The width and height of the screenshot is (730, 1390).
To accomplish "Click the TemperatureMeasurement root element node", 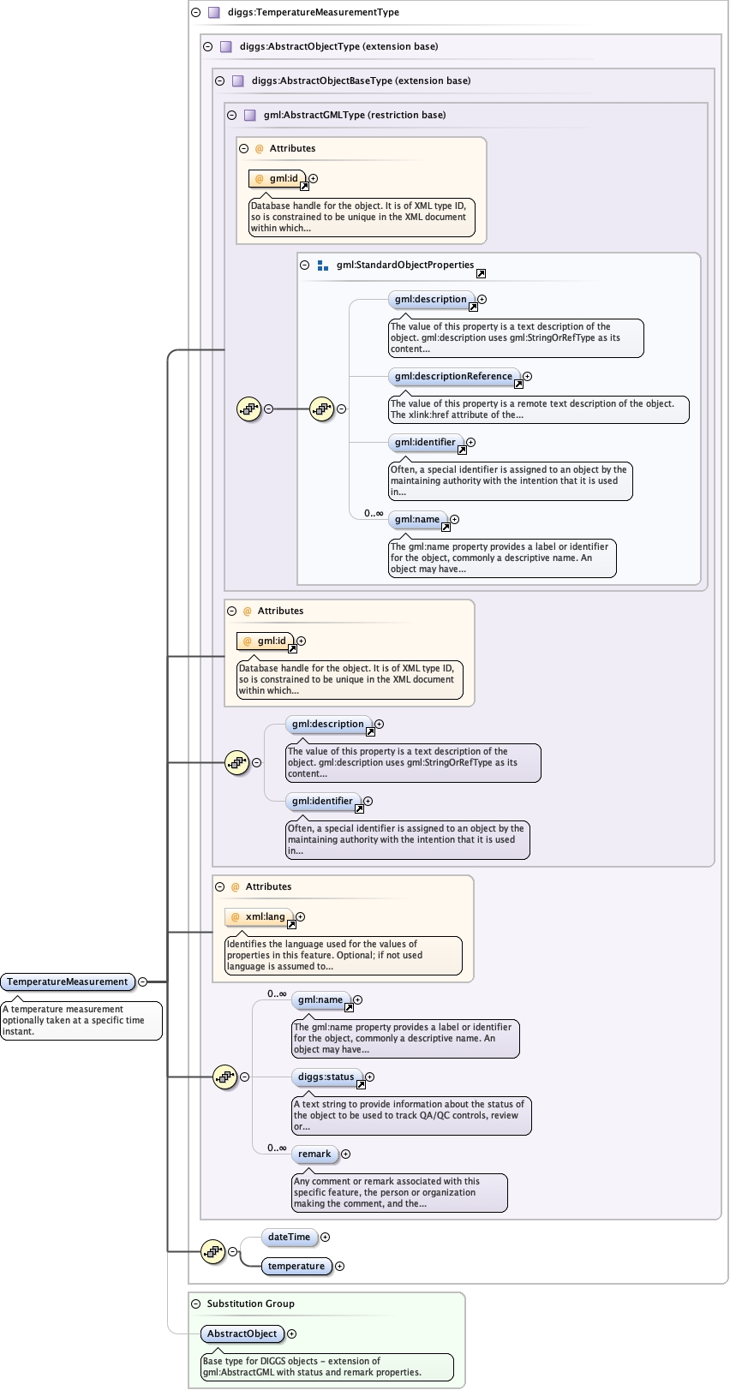I will 68,981.
